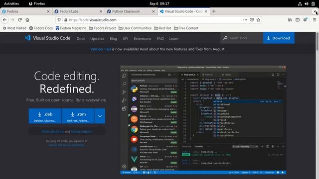Click the volume speaker icon
Viewport: 319px width, 179px height.
tap(307, 3)
